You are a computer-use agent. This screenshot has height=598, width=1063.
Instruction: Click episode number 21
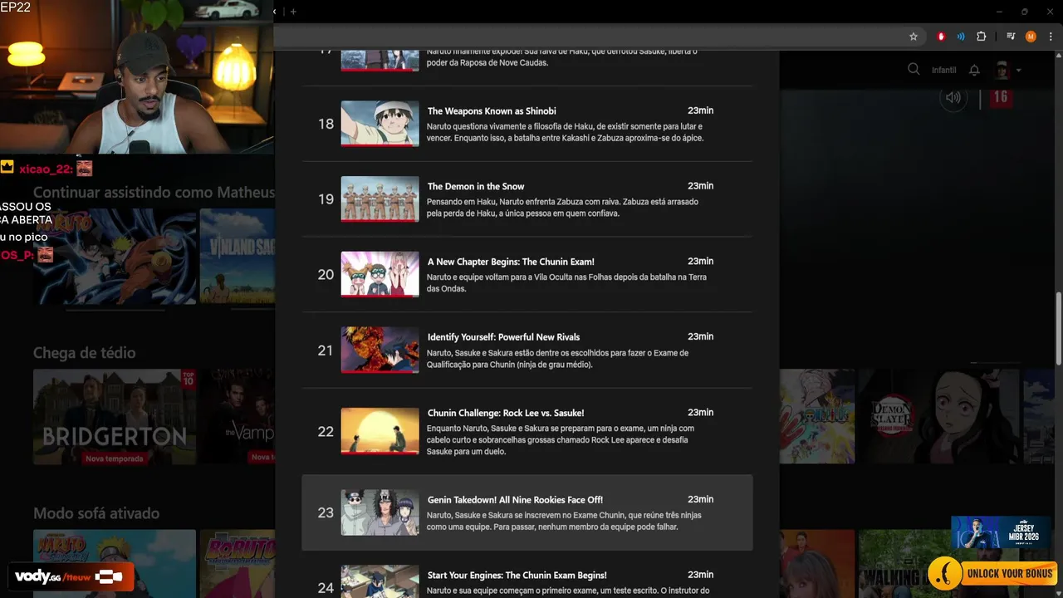(x=326, y=350)
